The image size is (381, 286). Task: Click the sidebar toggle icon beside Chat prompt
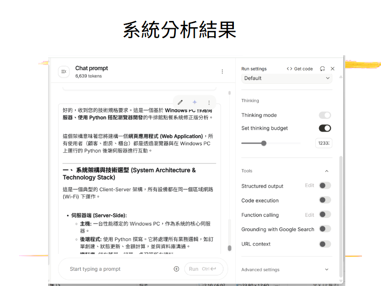tap(64, 71)
